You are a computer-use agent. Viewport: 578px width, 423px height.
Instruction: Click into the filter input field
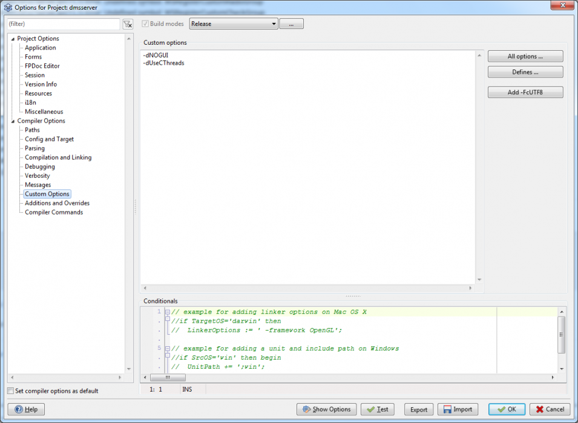64,24
